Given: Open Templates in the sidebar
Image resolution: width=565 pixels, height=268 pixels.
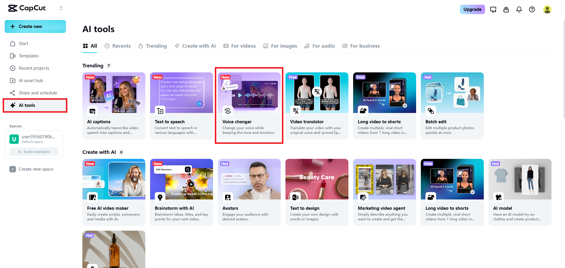Looking at the screenshot, I should (x=35, y=56).
